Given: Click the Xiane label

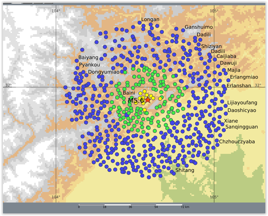Looking at the screenshot, I should 231,121.
